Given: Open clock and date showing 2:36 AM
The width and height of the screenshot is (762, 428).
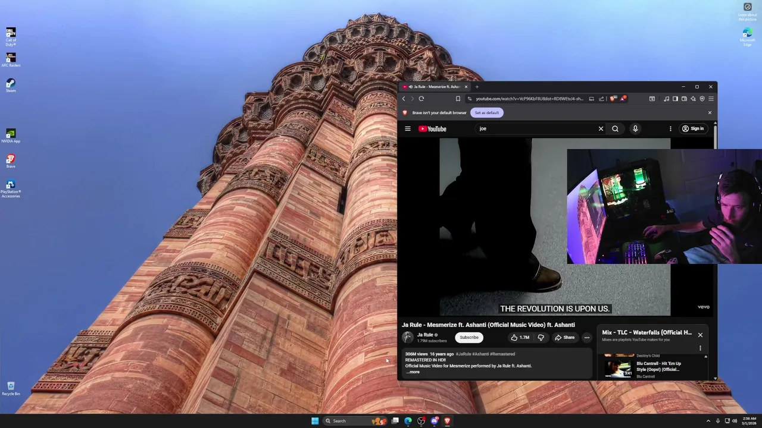Looking at the screenshot, I should pyautogui.click(x=749, y=421).
